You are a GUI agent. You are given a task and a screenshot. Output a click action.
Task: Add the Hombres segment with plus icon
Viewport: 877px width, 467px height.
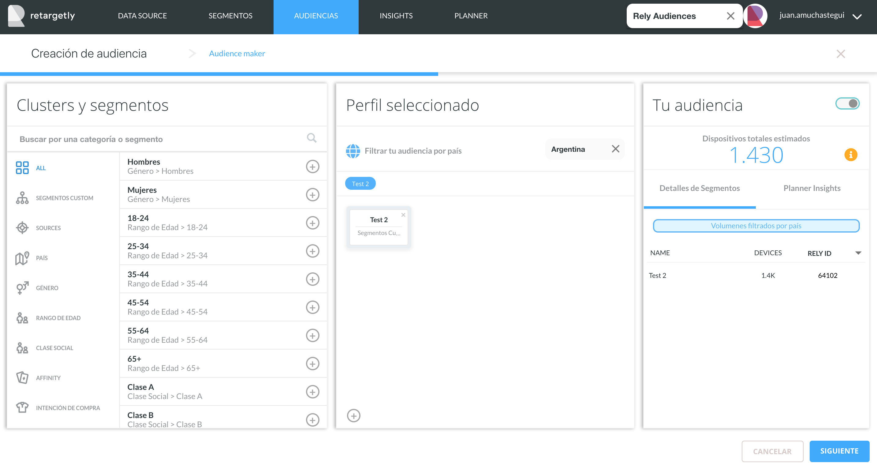[x=312, y=166]
